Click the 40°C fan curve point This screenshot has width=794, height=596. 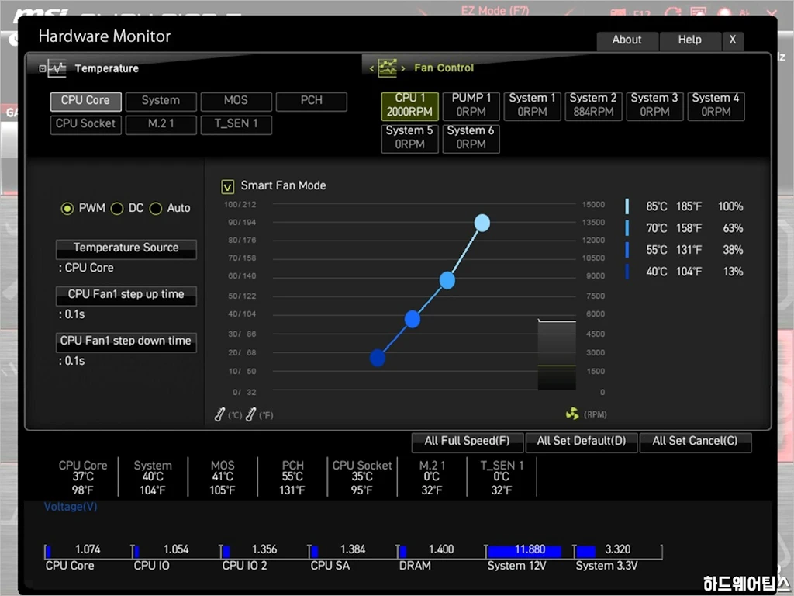[x=378, y=358]
